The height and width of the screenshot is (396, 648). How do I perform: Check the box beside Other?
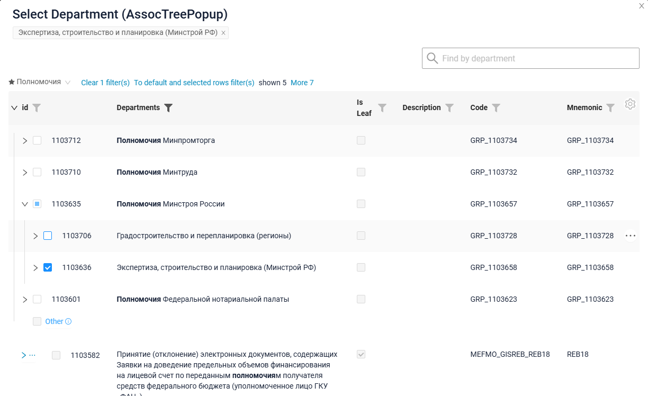click(x=37, y=321)
